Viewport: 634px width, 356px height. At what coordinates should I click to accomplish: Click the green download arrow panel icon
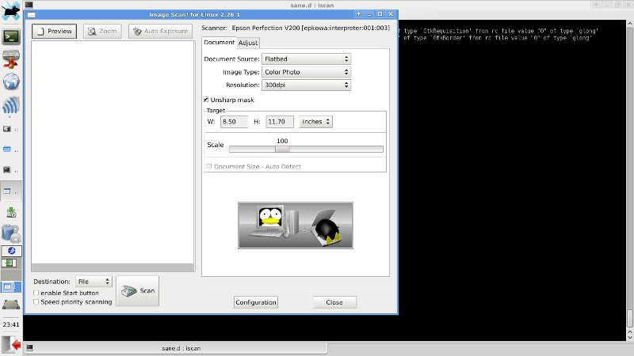[11, 212]
